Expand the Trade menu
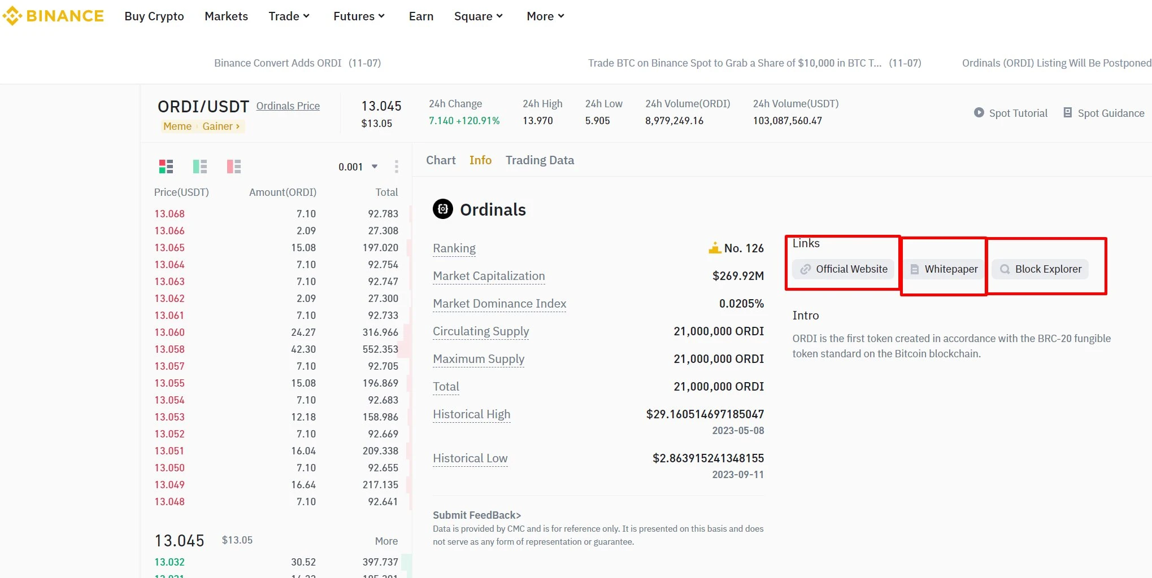The image size is (1152, 578). (289, 16)
